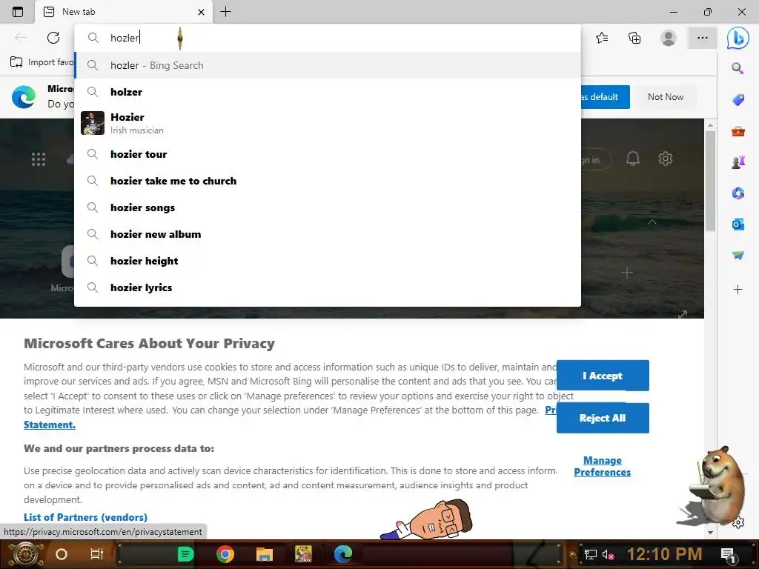Select Hozier Irish musician suggestion

pyautogui.click(x=328, y=123)
